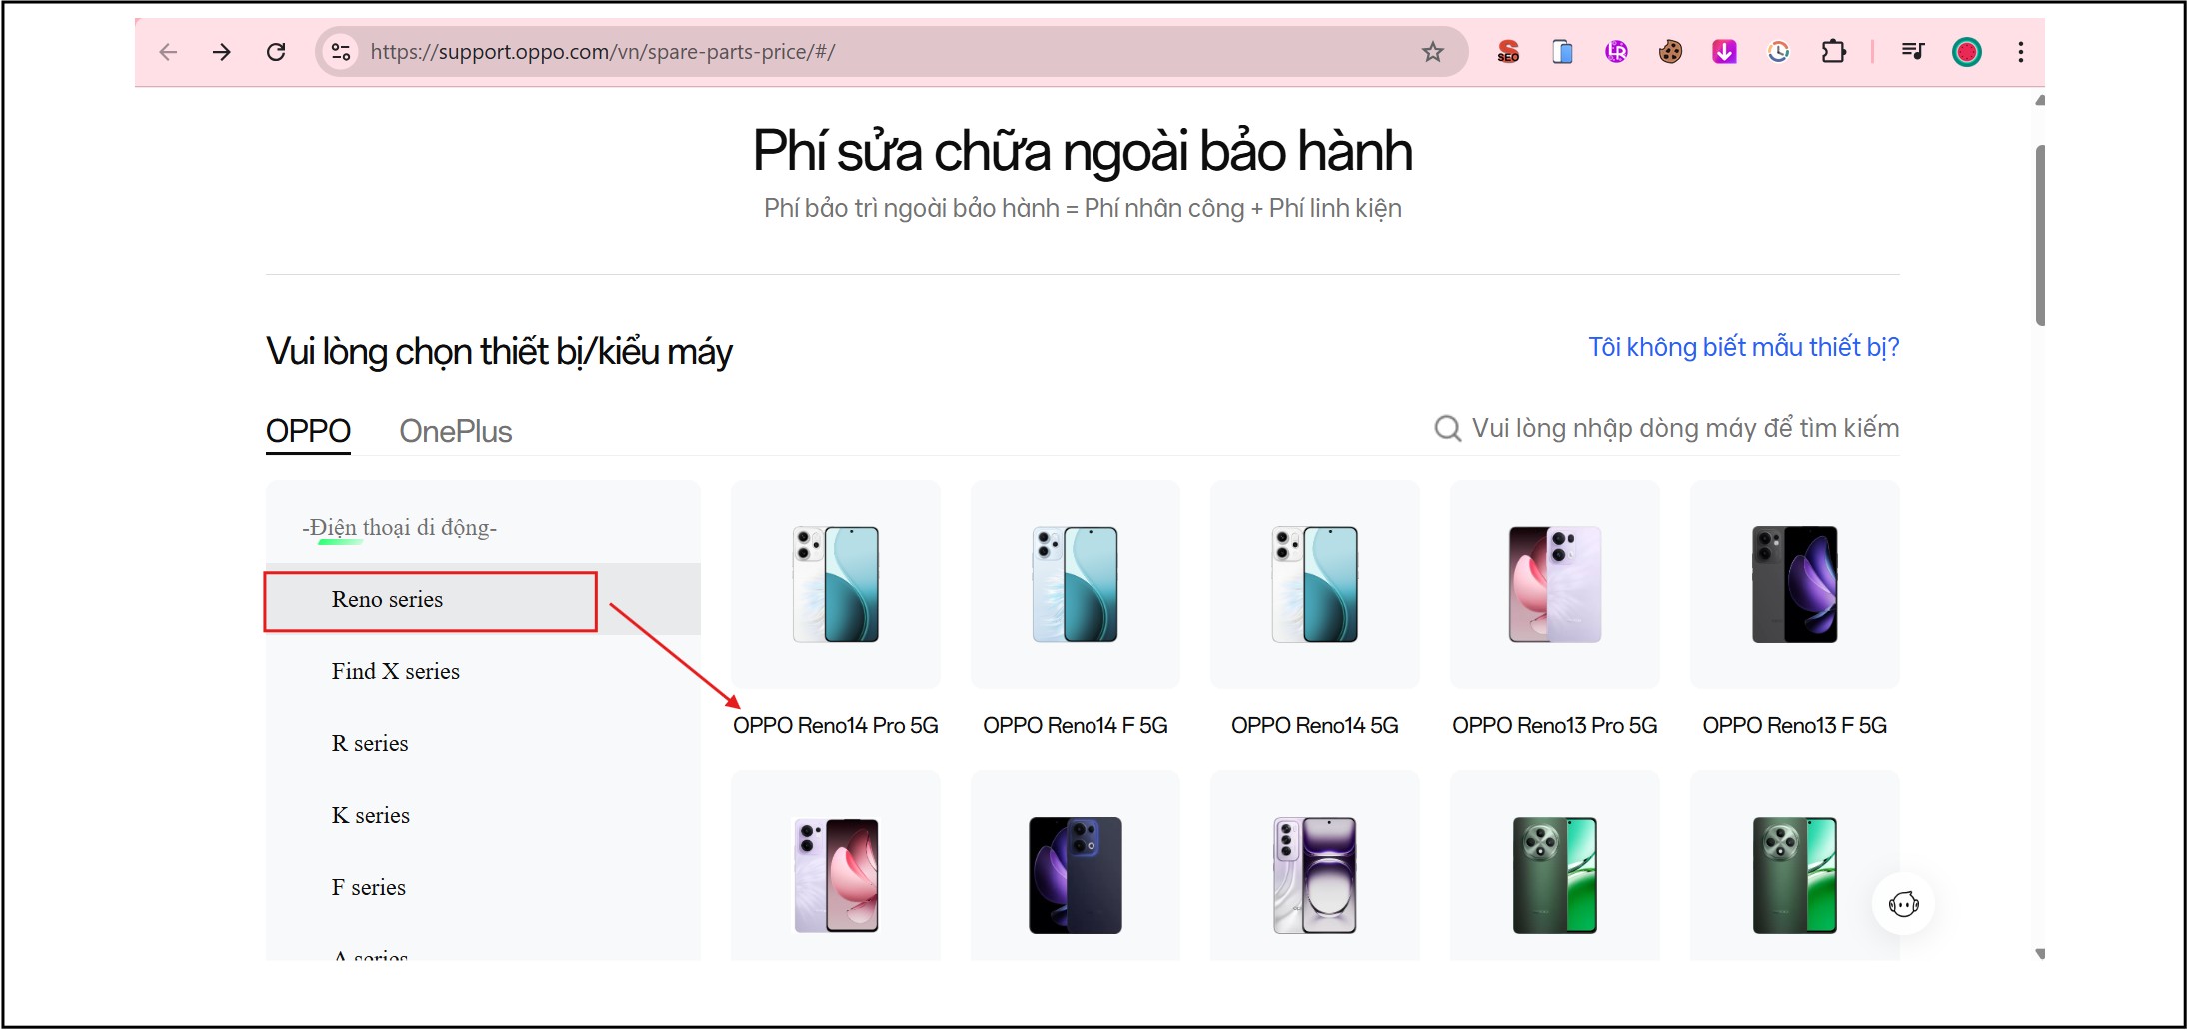Select the OPPO Reno14 Pro 5G thumbnail
The height and width of the screenshot is (1030, 2187).
coord(836,584)
